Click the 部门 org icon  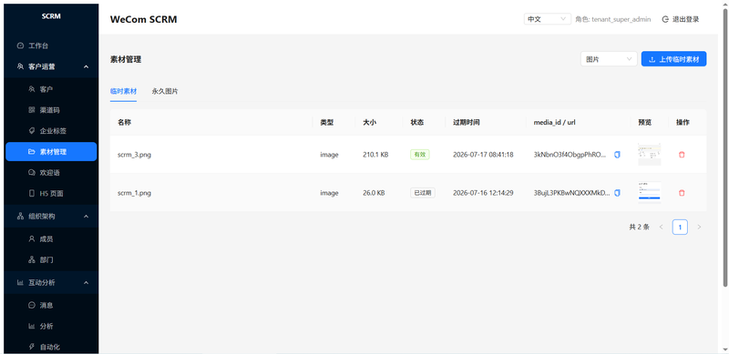point(32,259)
